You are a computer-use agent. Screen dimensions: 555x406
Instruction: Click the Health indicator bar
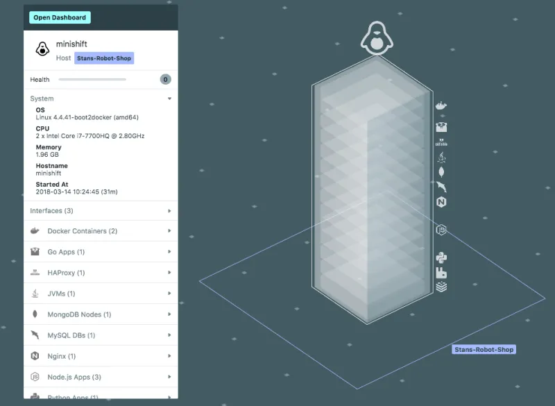pos(92,79)
